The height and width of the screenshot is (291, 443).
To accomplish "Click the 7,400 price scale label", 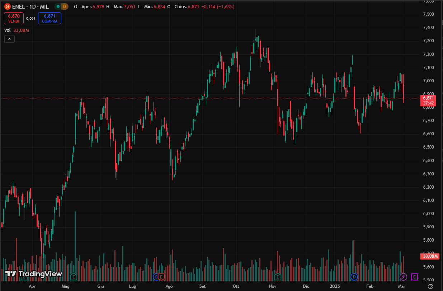I will pyautogui.click(x=429, y=28).
